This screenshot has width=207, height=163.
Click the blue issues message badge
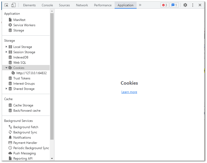[x=174, y=5]
